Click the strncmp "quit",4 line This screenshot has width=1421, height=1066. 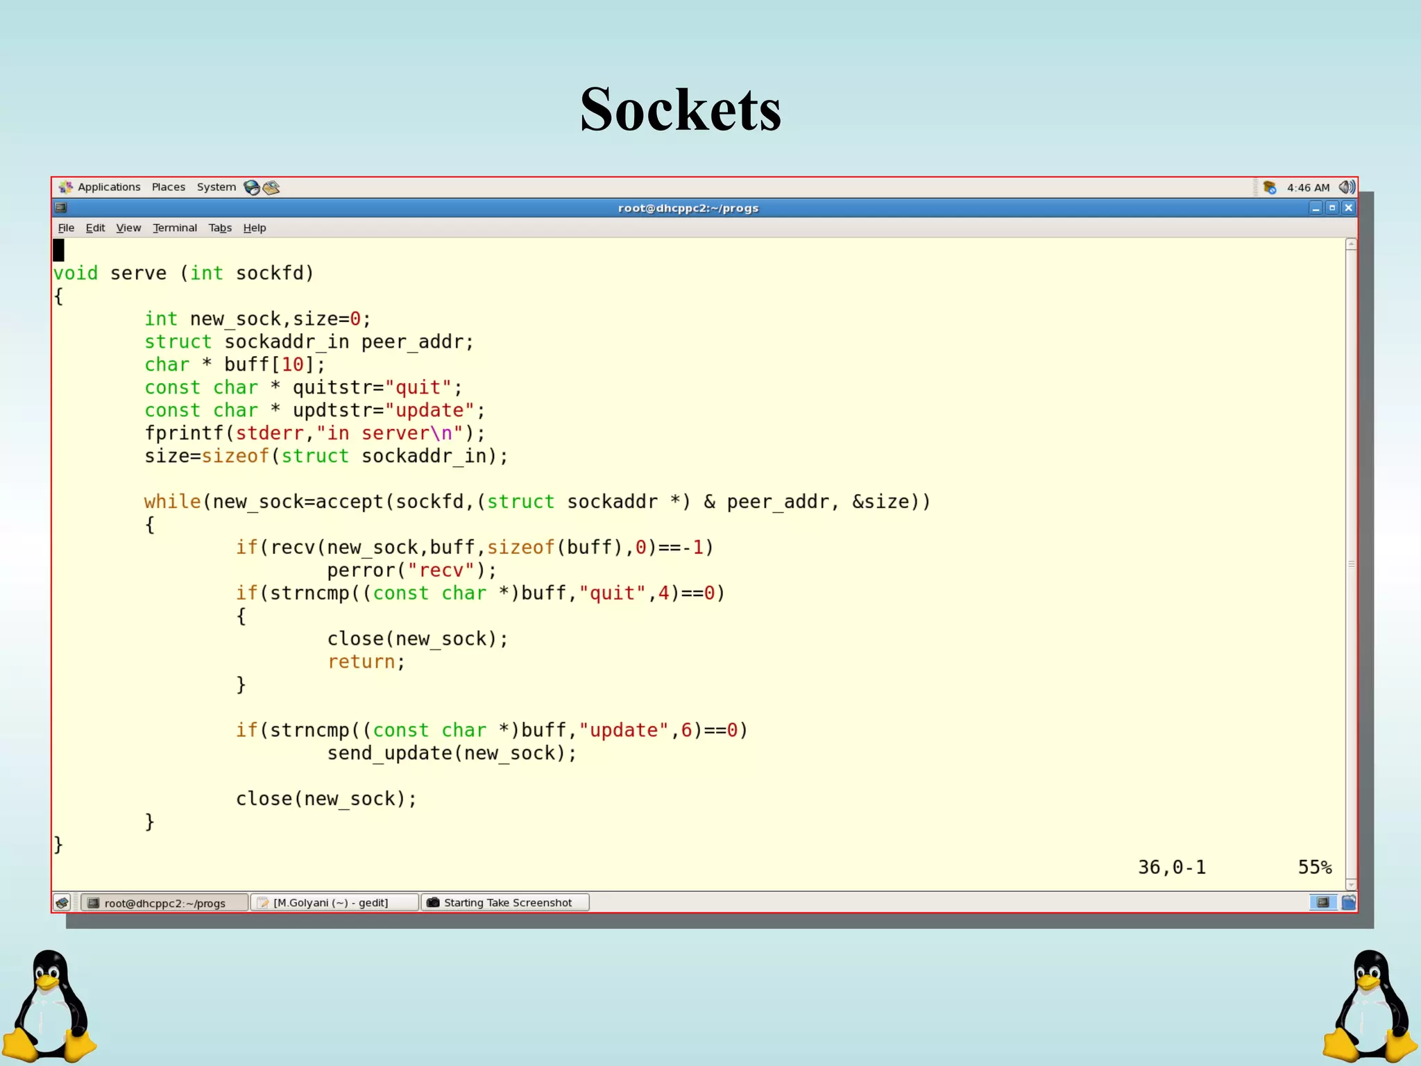point(480,593)
